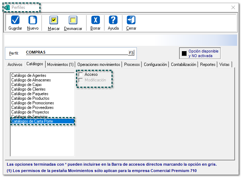This screenshot has height=178, width=242.
Task: Enable the Acceso checkbox
Action: (81, 75)
